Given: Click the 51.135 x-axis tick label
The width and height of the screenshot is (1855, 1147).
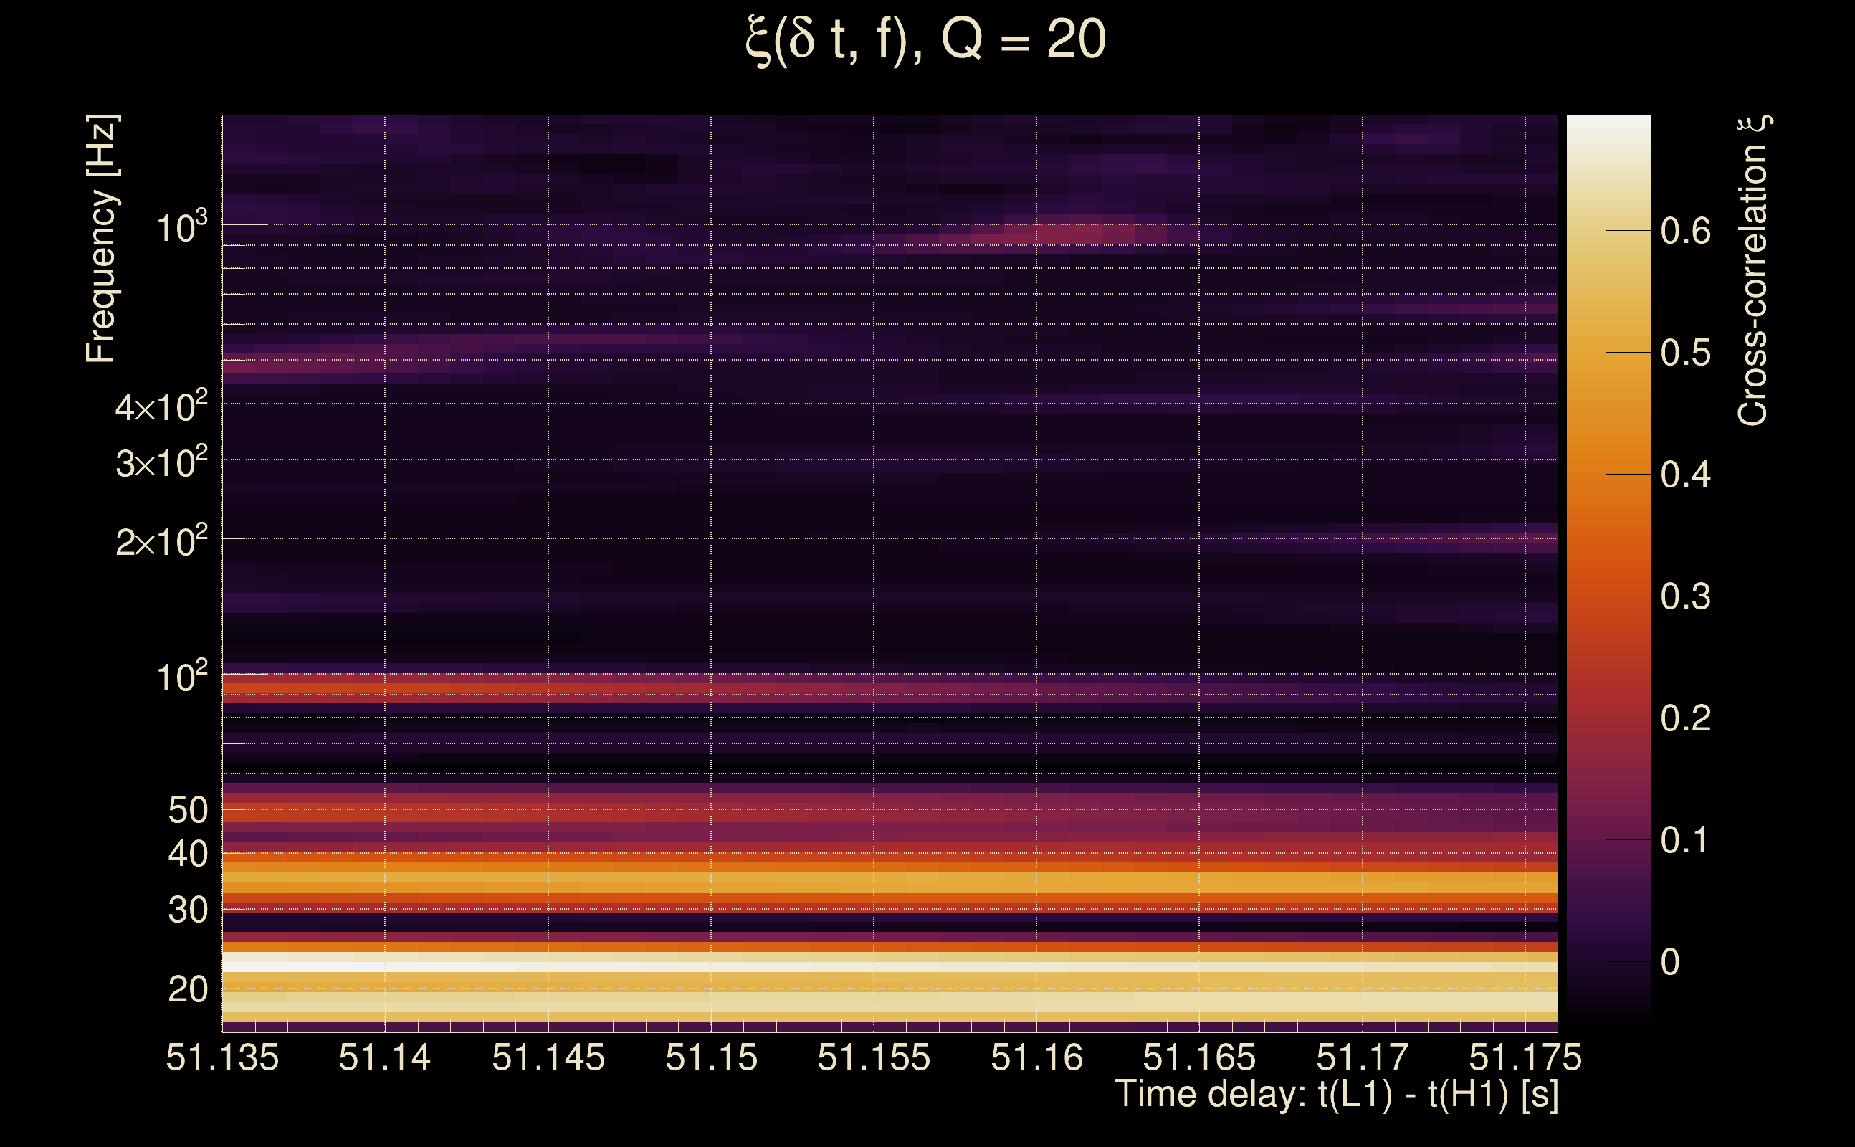Looking at the screenshot, I should click(222, 1057).
